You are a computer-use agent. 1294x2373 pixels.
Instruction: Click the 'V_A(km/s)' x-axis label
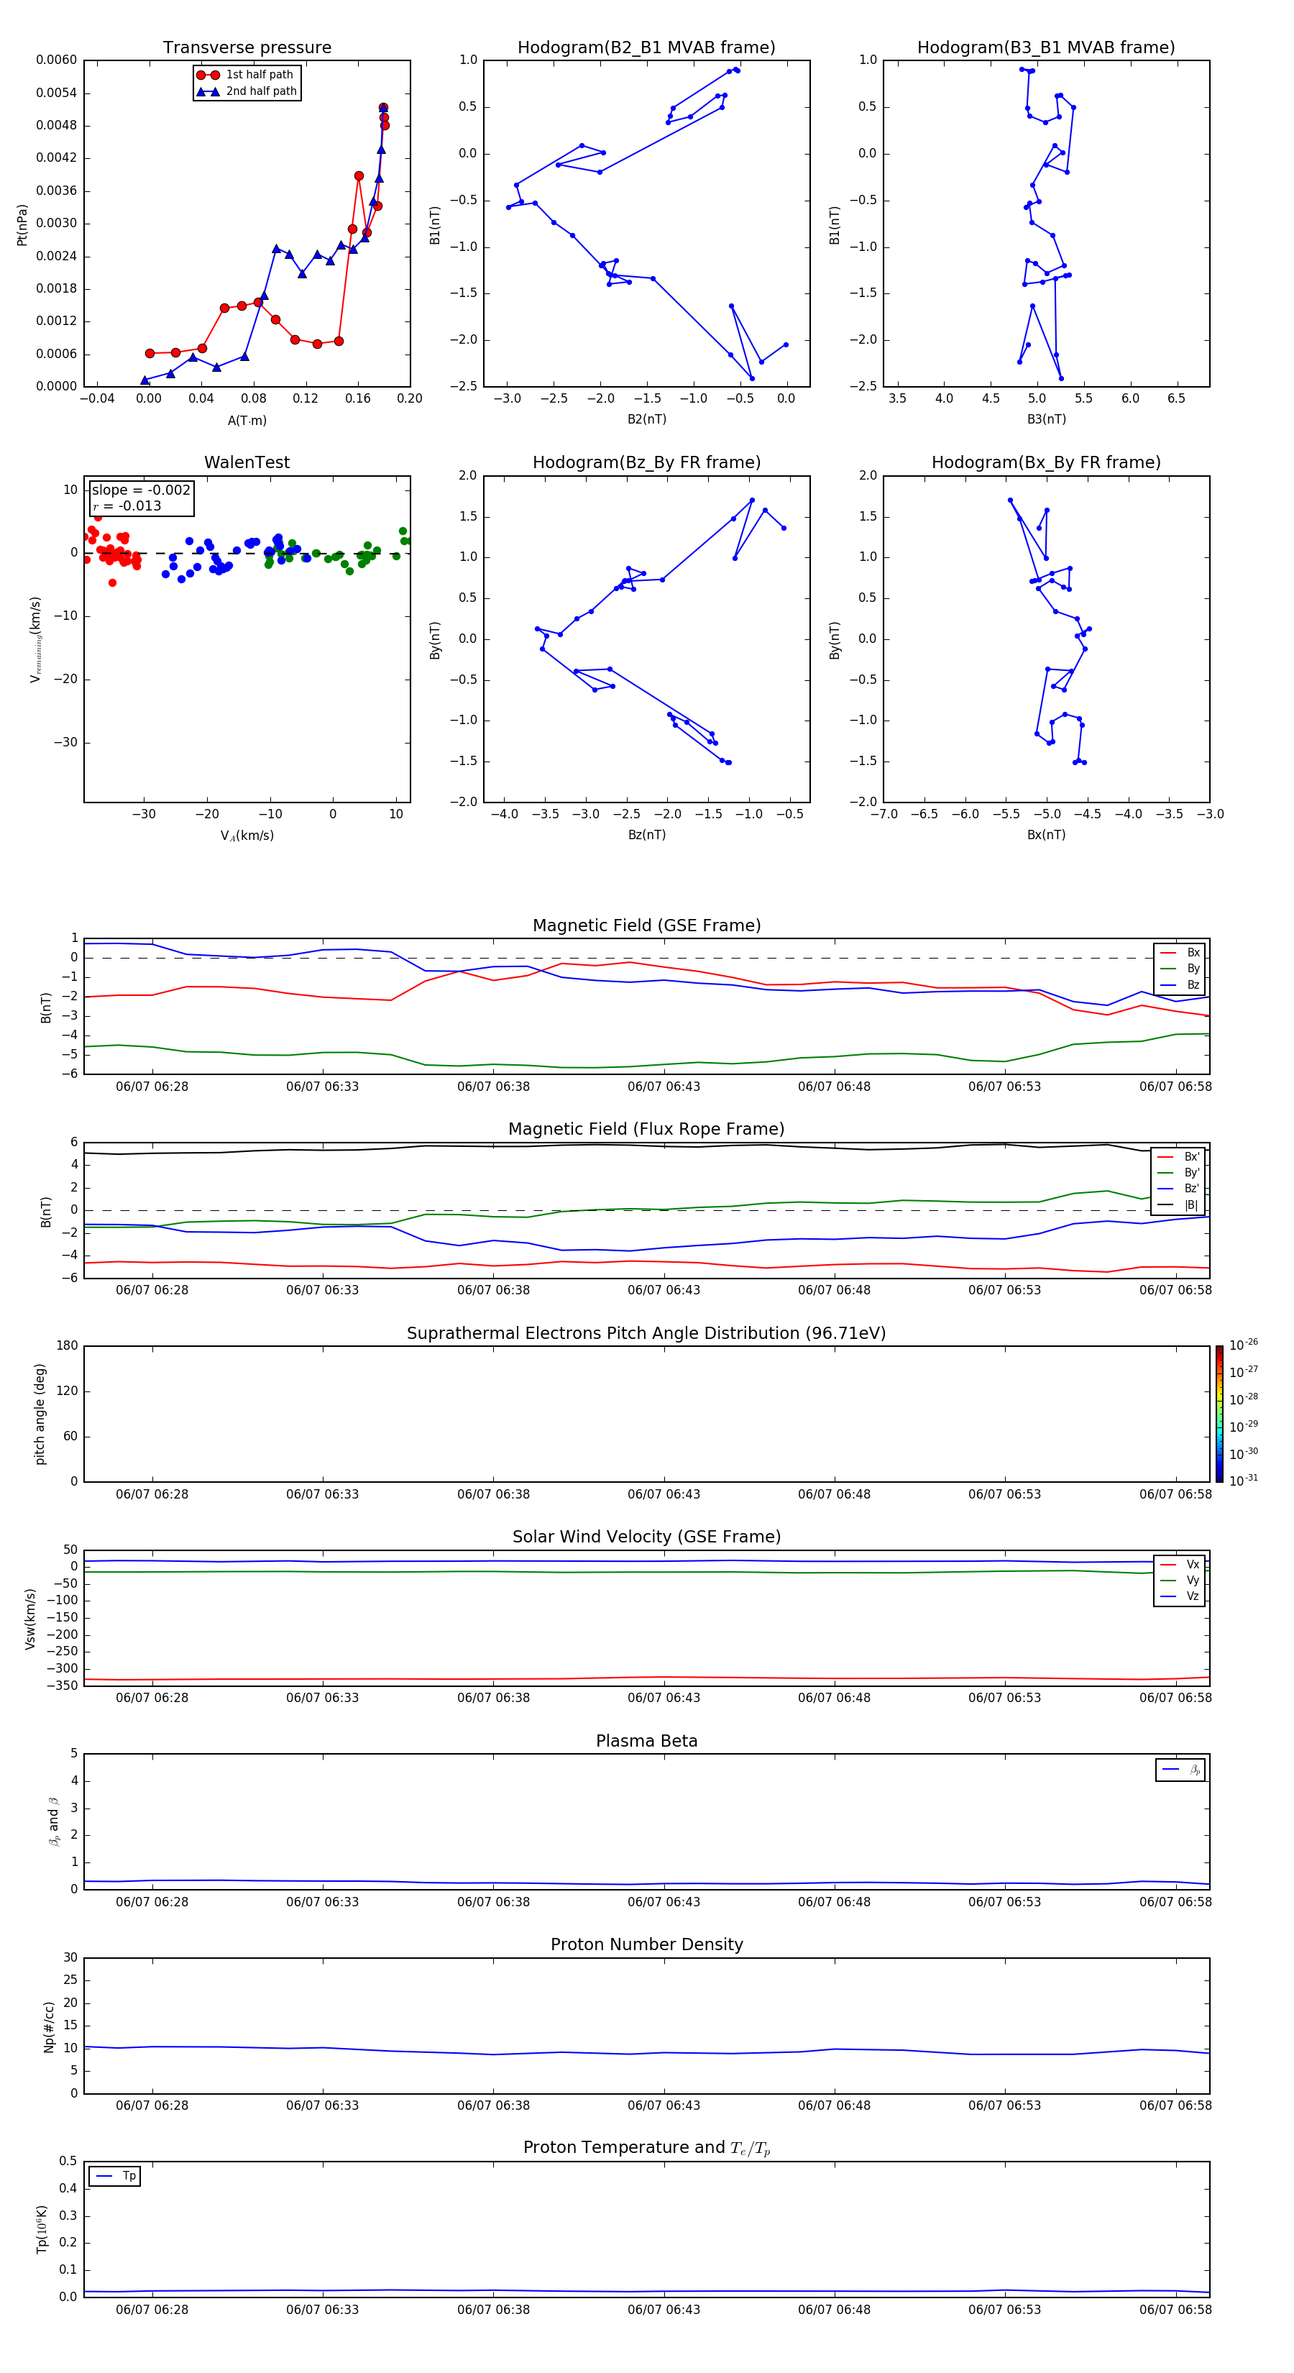(247, 836)
